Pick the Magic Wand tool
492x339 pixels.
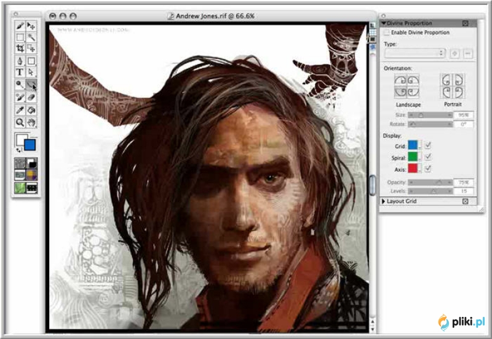tap(31, 37)
